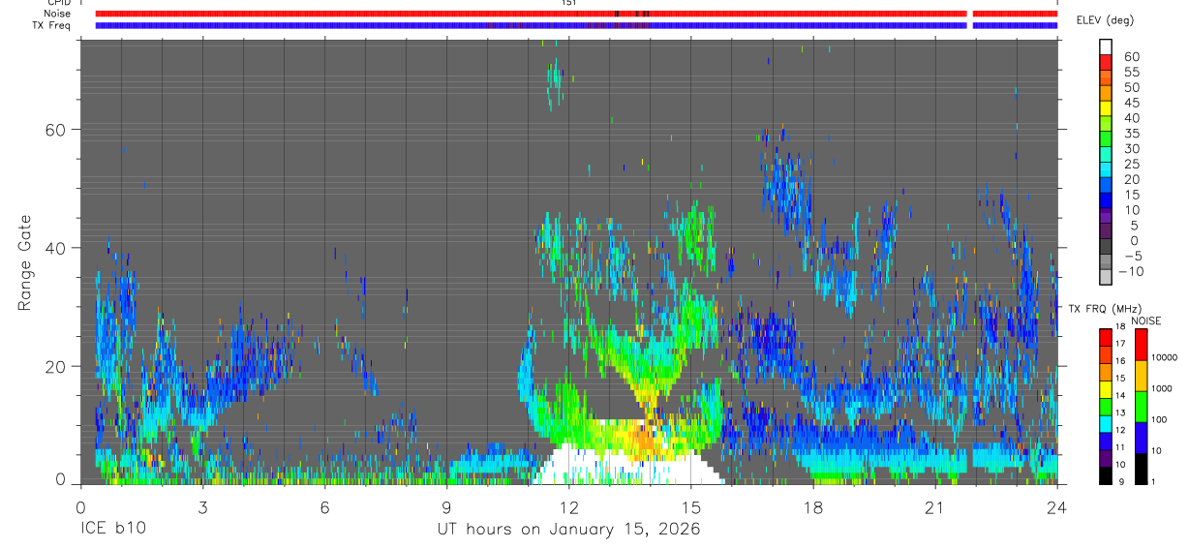This screenshot has width=1189, height=549.
Task: Click the 'TX Freq' row label at top
Action: [50, 25]
